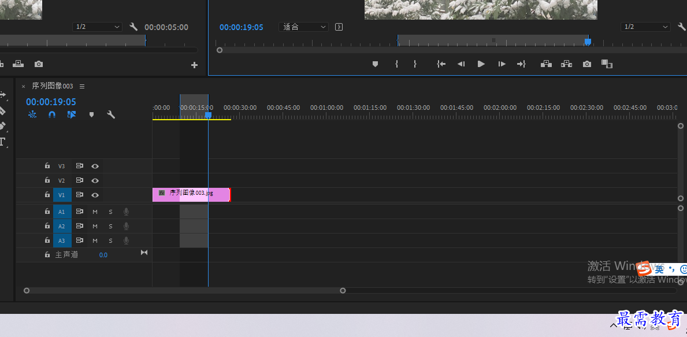Image resolution: width=687 pixels, height=337 pixels.
Task: Mute the A2 track
Action: click(x=95, y=226)
